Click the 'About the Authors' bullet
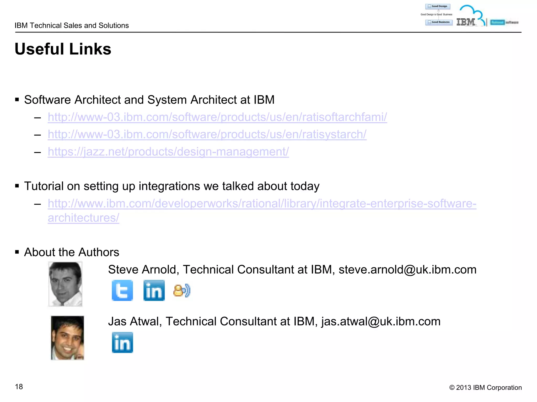The image size is (537, 402). tap(72, 252)
